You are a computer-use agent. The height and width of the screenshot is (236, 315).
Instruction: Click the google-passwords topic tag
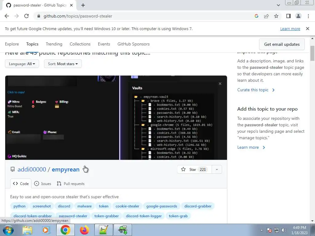tap(162, 206)
